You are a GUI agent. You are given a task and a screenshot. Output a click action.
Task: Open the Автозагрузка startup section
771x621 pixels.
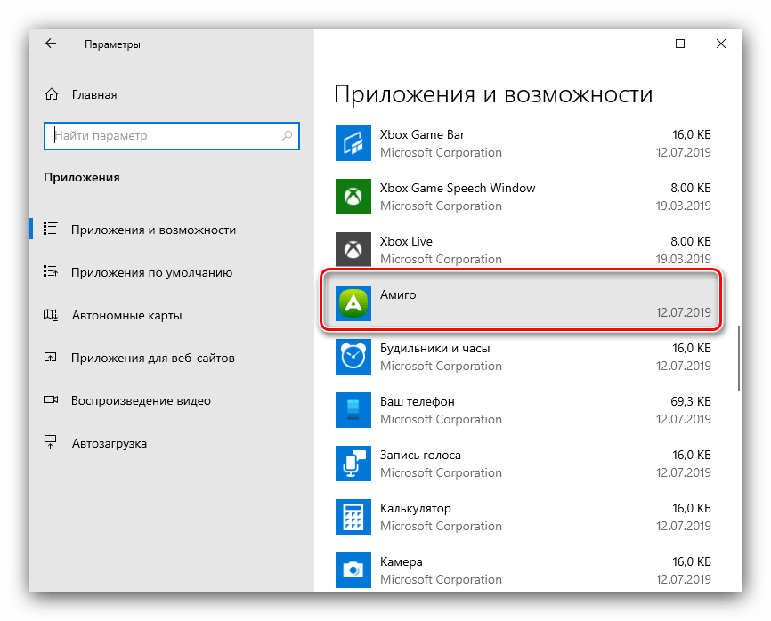109,444
